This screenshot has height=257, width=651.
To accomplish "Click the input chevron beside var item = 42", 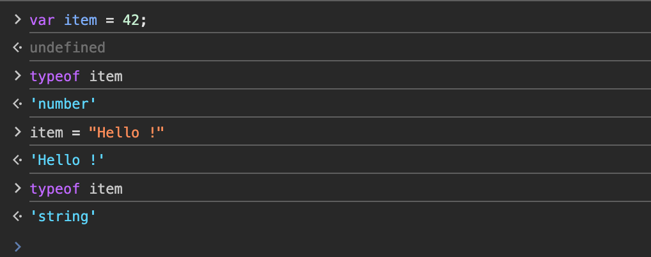I will [17, 20].
